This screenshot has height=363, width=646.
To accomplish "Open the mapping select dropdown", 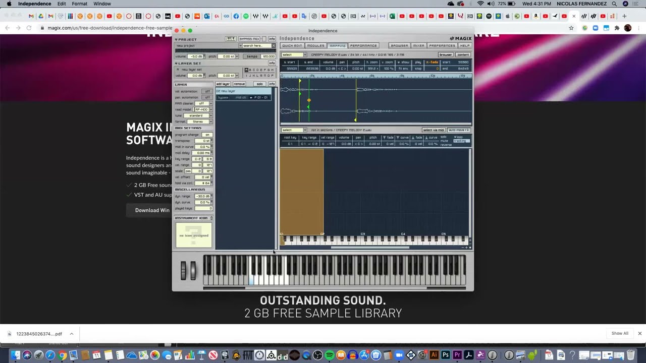I will point(294,130).
